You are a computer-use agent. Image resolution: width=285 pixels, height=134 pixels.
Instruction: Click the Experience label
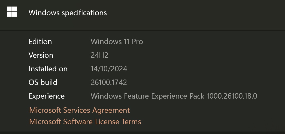point(47,96)
